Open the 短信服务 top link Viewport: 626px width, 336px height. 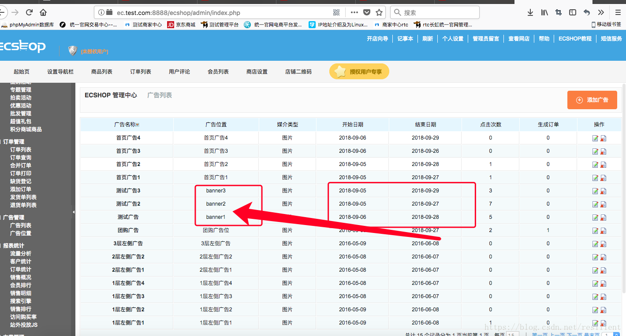611,39
